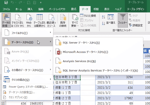
Task: Launch Power Query エディターの起動
Action: (x=27, y=87)
